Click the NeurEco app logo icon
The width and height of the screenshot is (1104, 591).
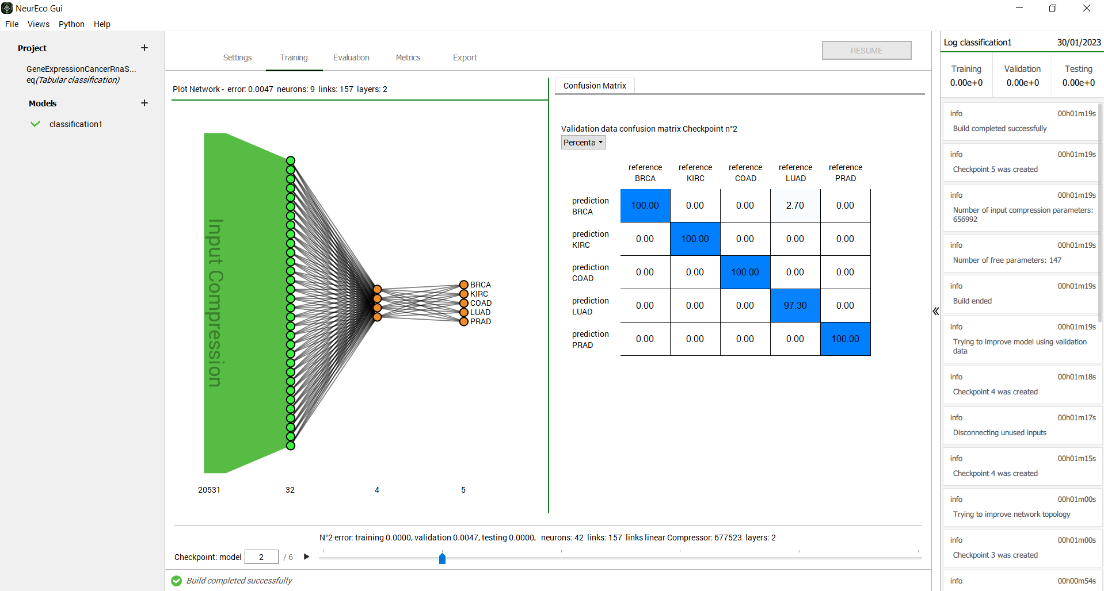point(7,8)
